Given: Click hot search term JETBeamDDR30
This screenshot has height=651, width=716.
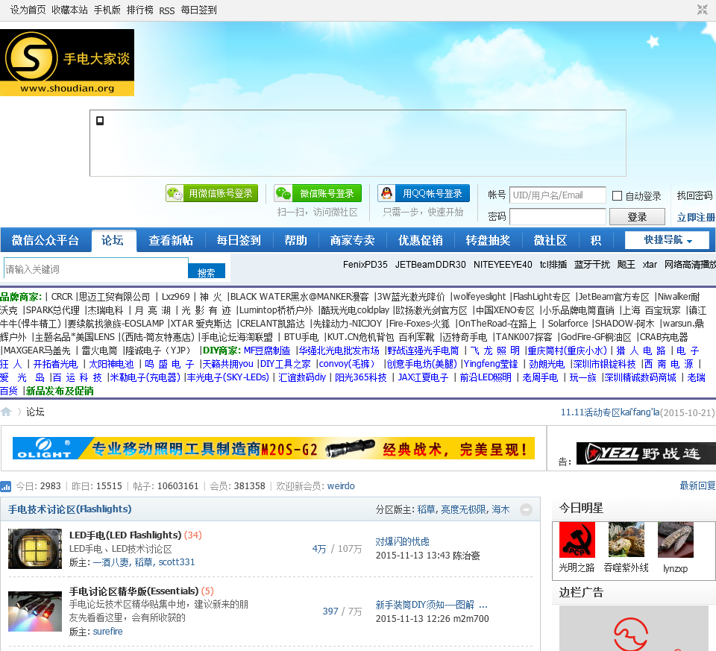Looking at the screenshot, I should pos(430,264).
